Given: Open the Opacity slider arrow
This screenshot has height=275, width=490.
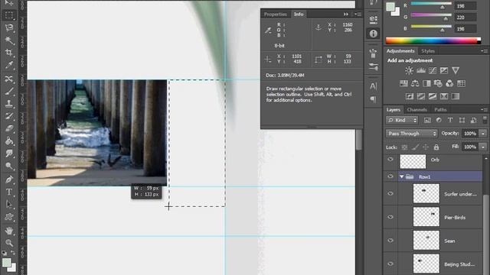Looking at the screenshot, I should tap(483, 134).
